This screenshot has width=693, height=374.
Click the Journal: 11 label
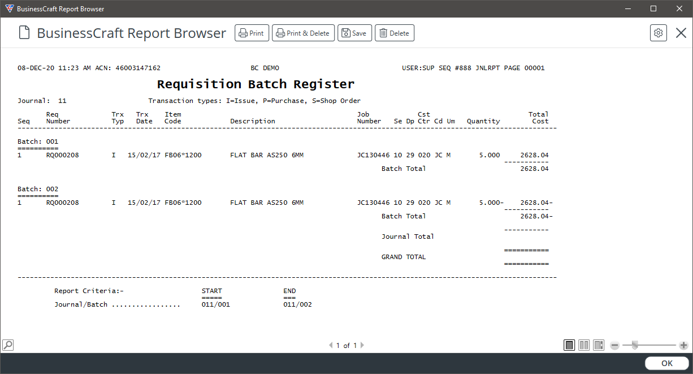42,101
